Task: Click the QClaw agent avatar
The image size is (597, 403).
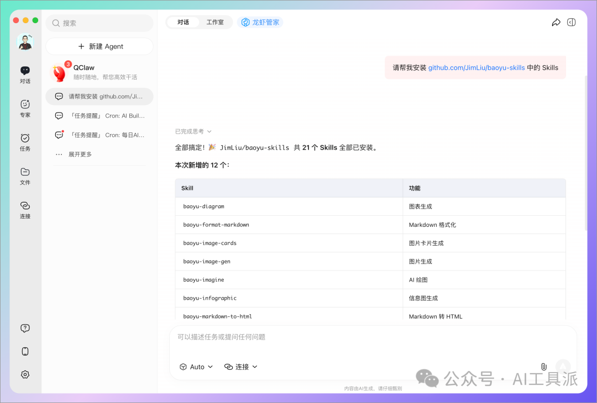Action: (59, 72)
